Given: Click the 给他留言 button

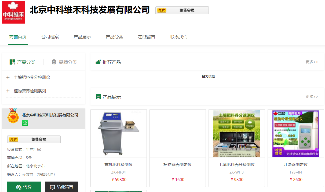Looking at the screenshot, I should (x=61, y=187).
